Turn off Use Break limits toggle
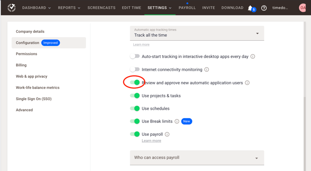Screen dimensions: 311x171 135,121
